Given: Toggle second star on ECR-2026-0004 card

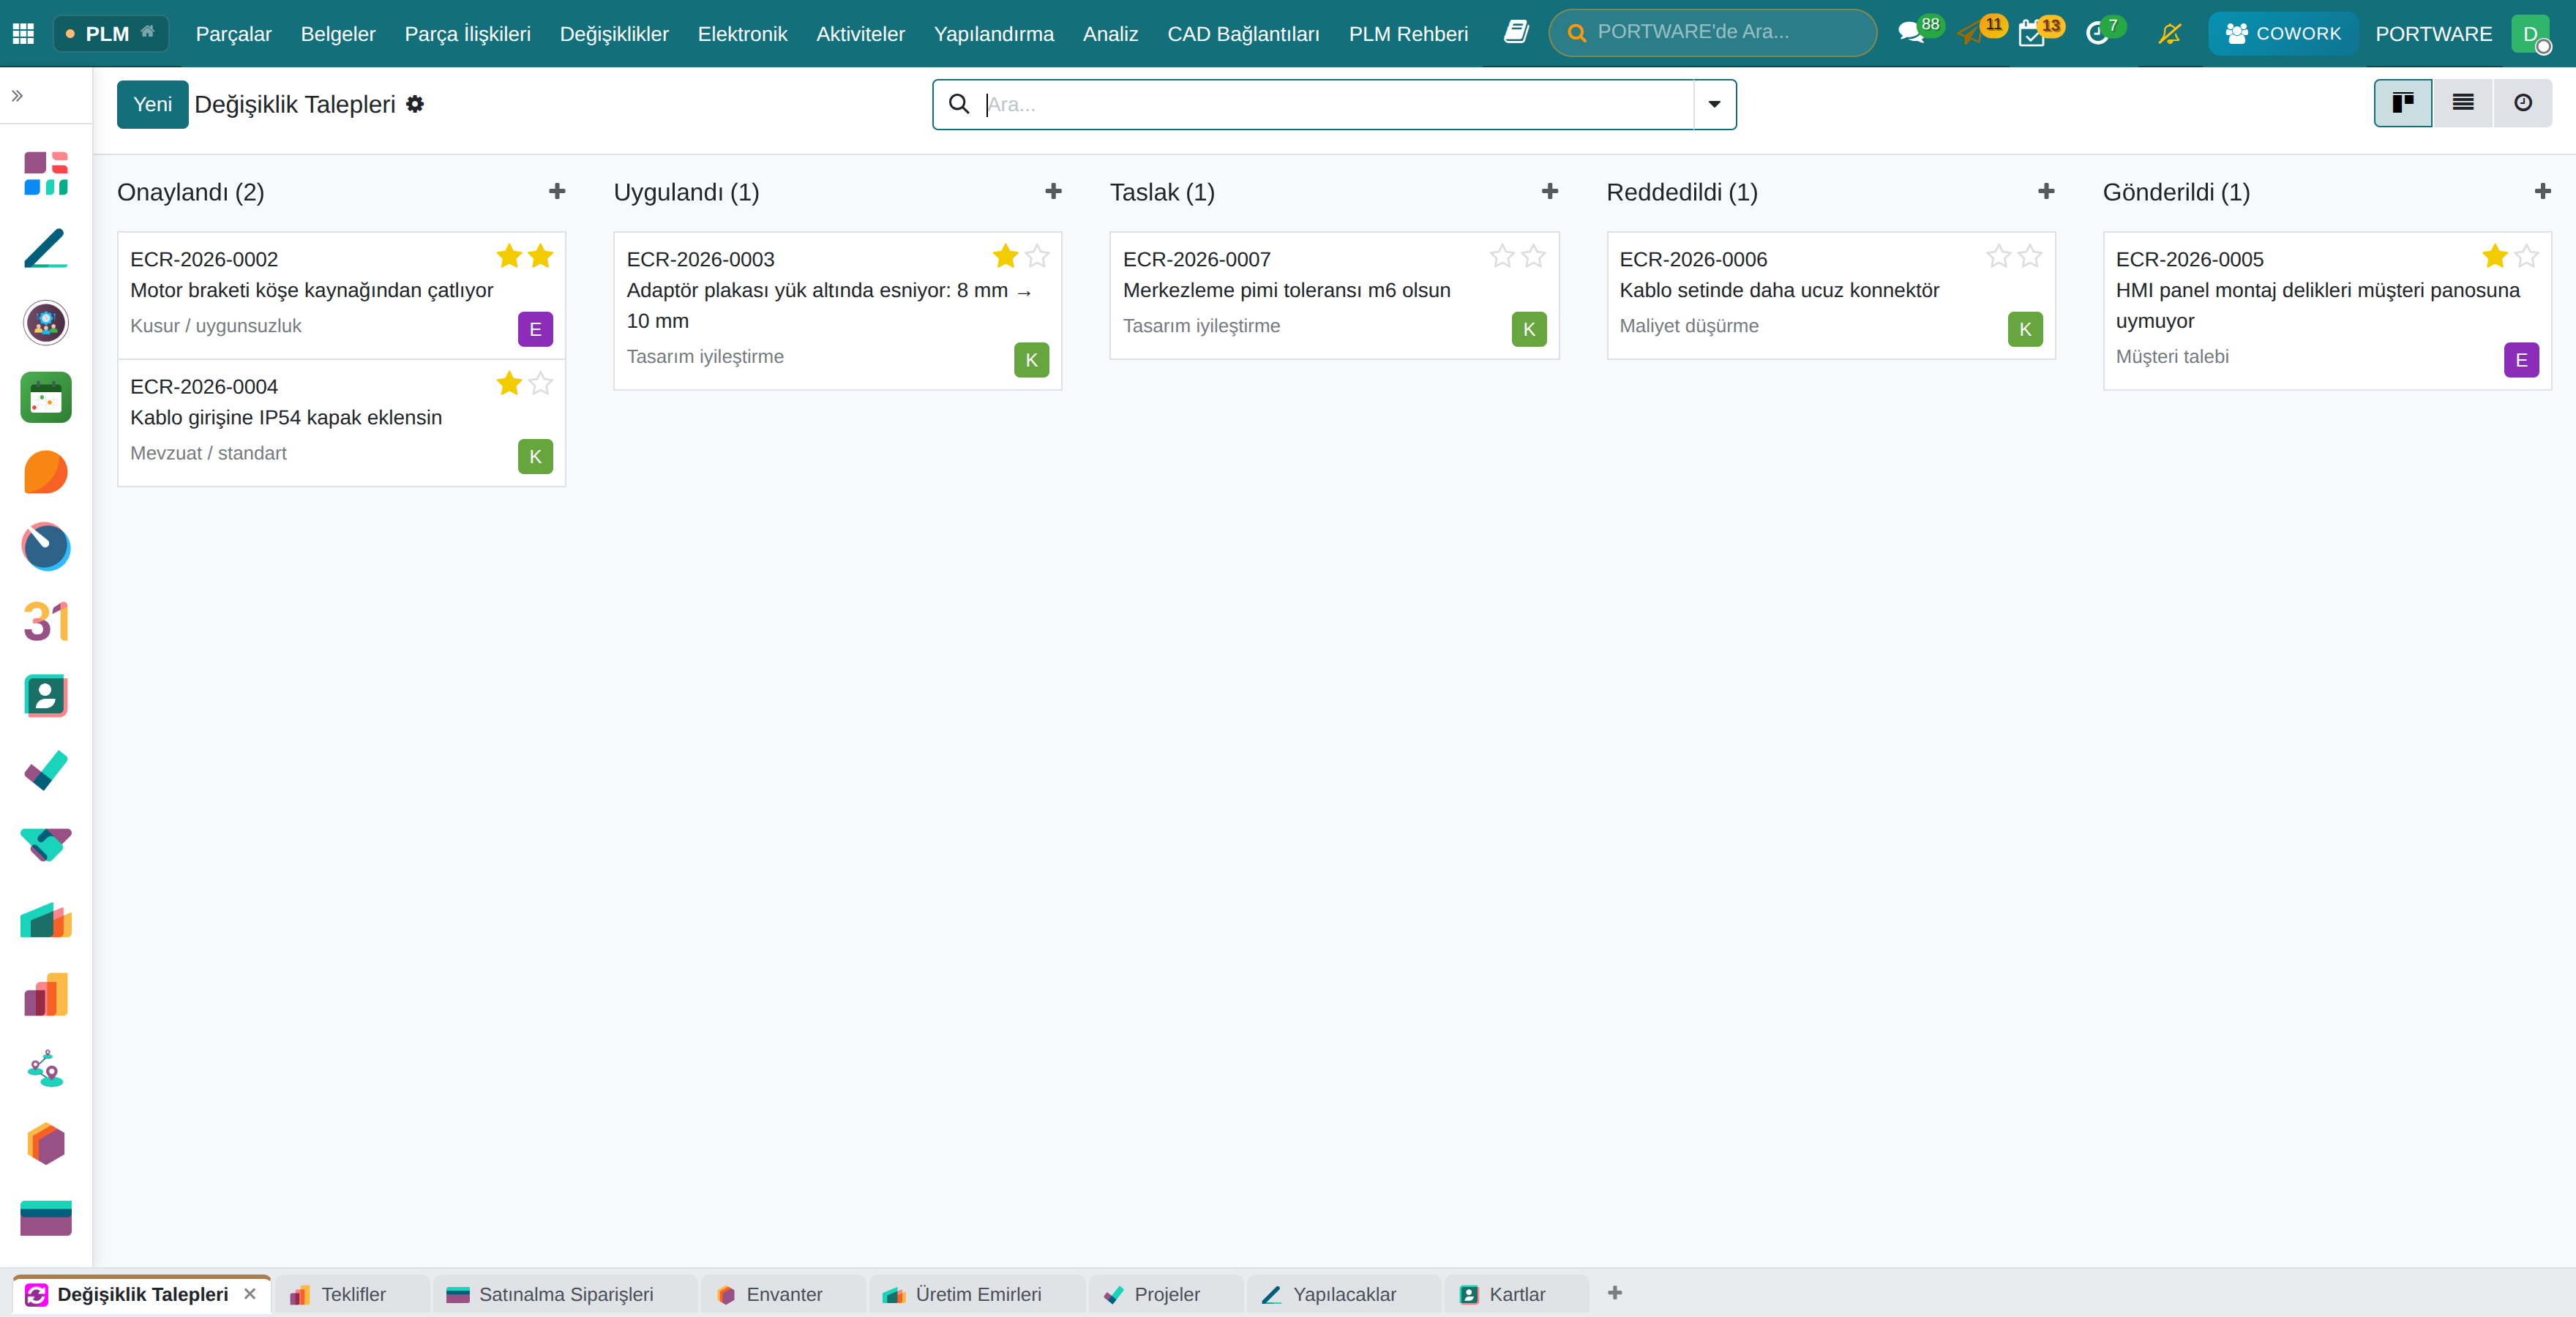Looking at the screenshot, I should coord(540,383).
